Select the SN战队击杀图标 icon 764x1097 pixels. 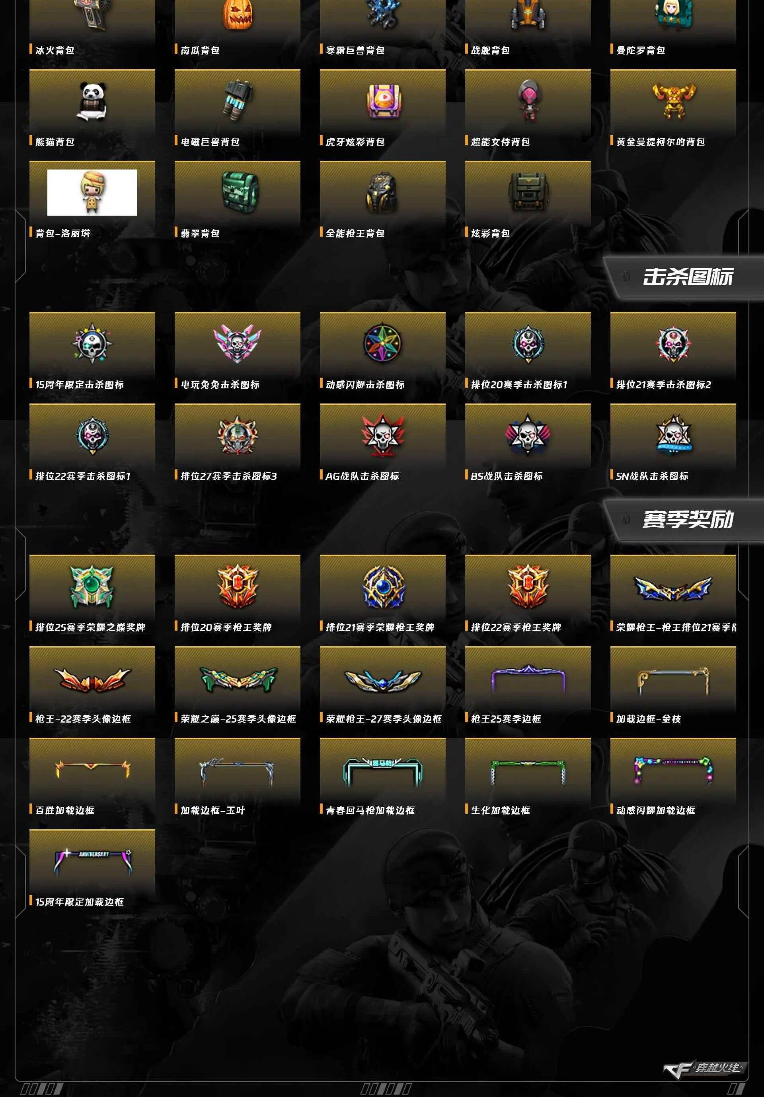673,435
